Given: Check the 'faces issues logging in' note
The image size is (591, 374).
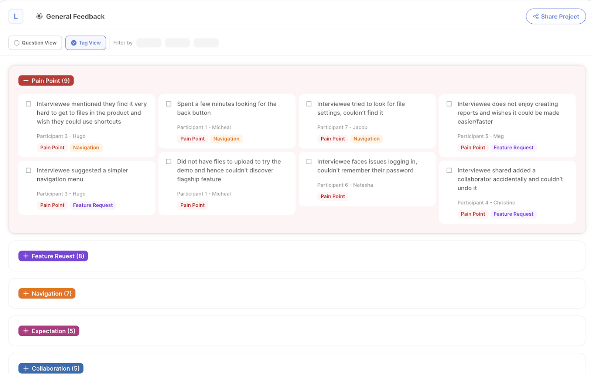Looking at the screenshot, I should coord(309,162).
